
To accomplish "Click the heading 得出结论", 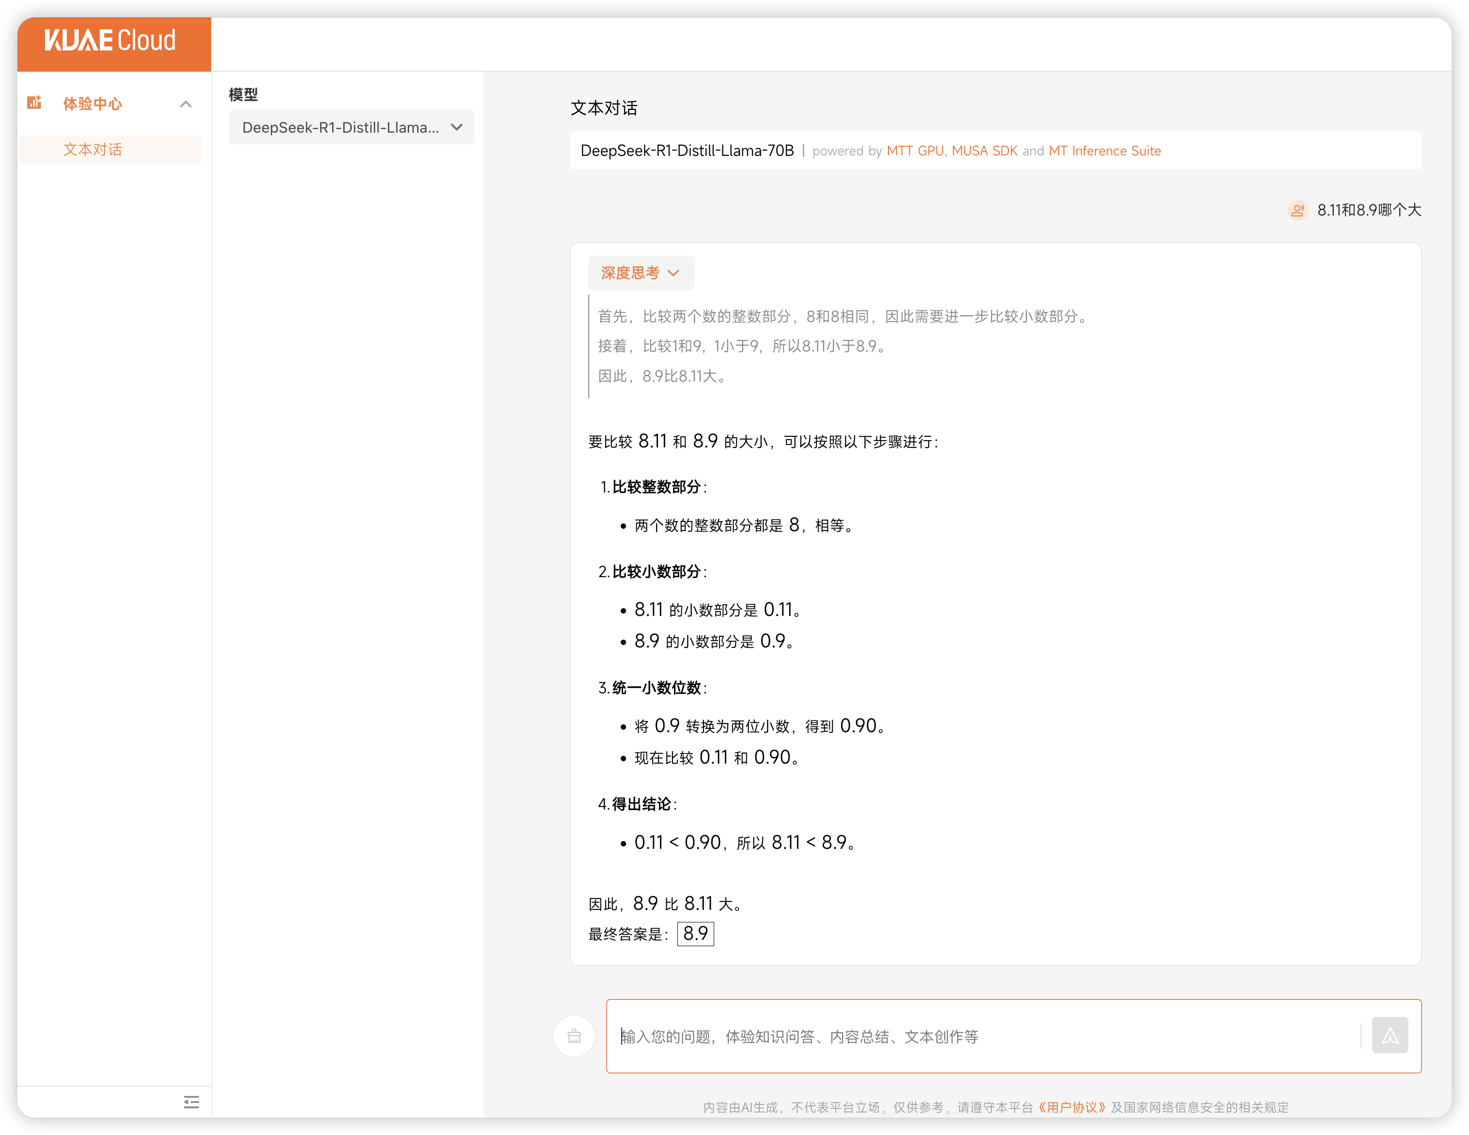I will coord(642,804).
